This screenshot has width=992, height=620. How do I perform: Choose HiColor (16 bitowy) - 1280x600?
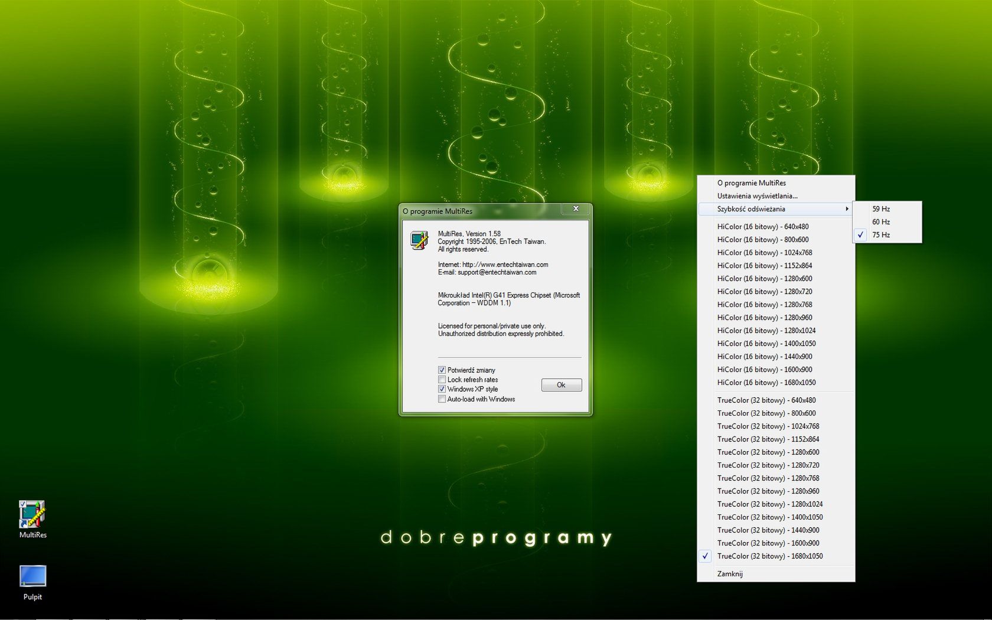[x=776, y=279]
